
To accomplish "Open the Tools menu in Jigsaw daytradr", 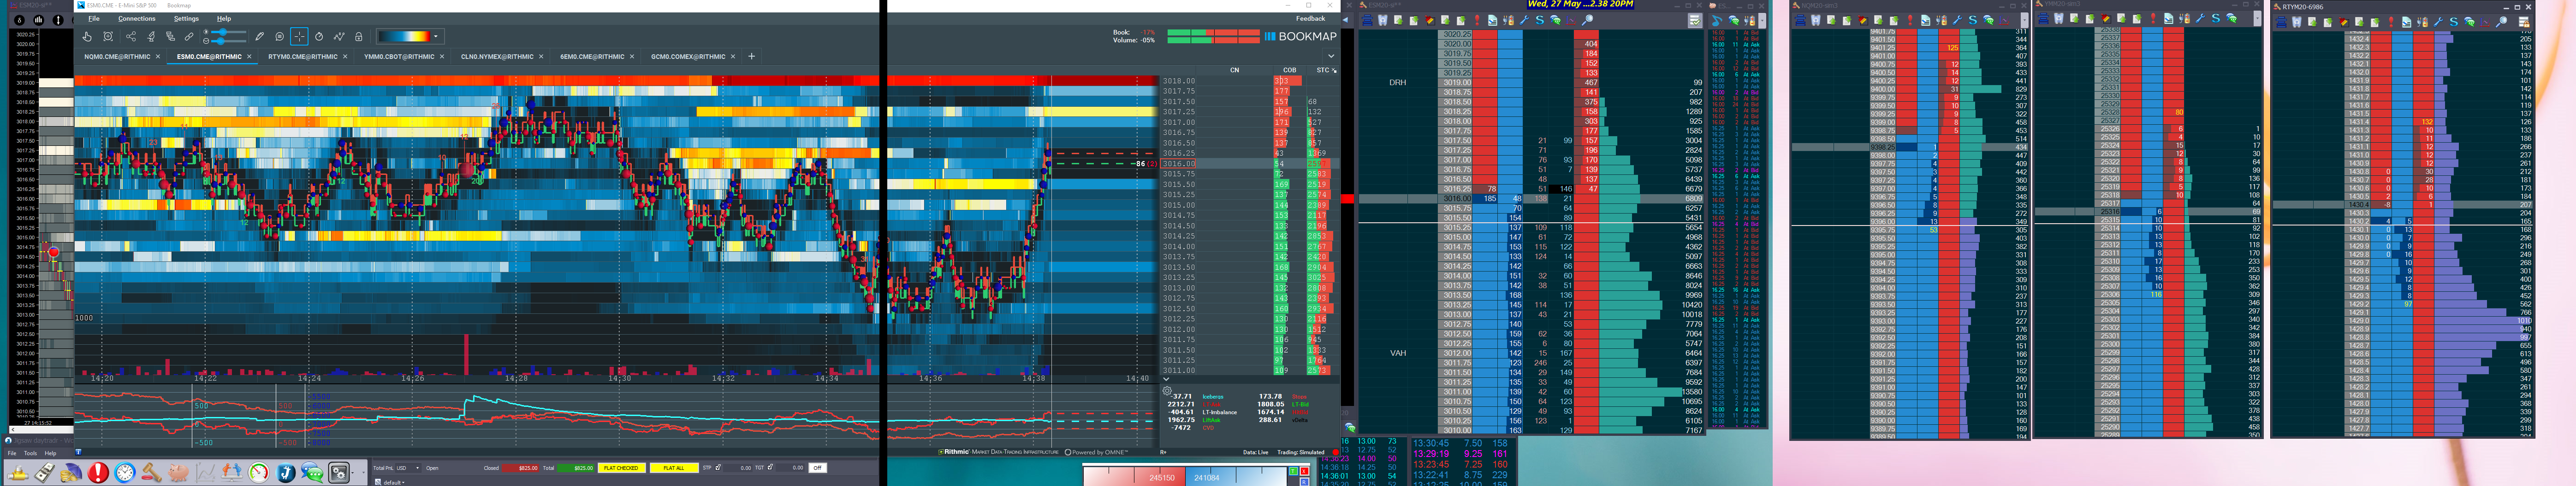I will pos(30,453).
